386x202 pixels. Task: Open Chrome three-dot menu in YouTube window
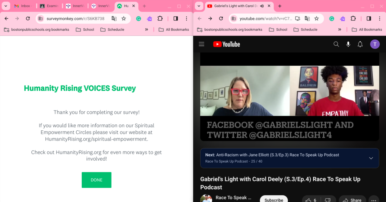[379, 19]
